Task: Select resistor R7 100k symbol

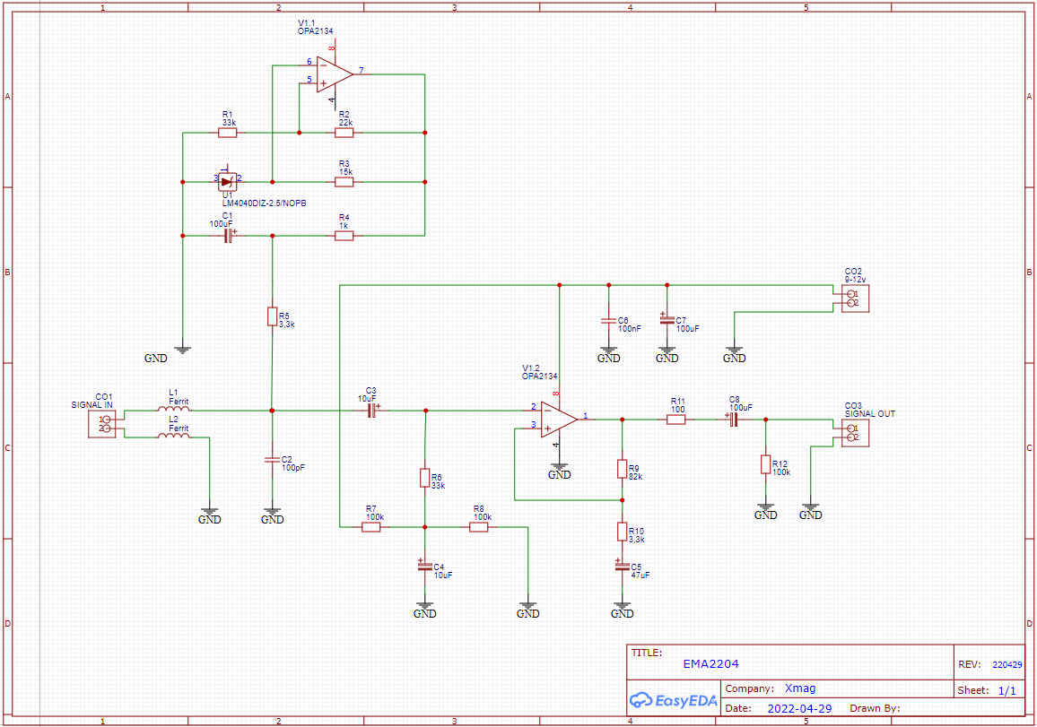Action: tap(371, 527)
